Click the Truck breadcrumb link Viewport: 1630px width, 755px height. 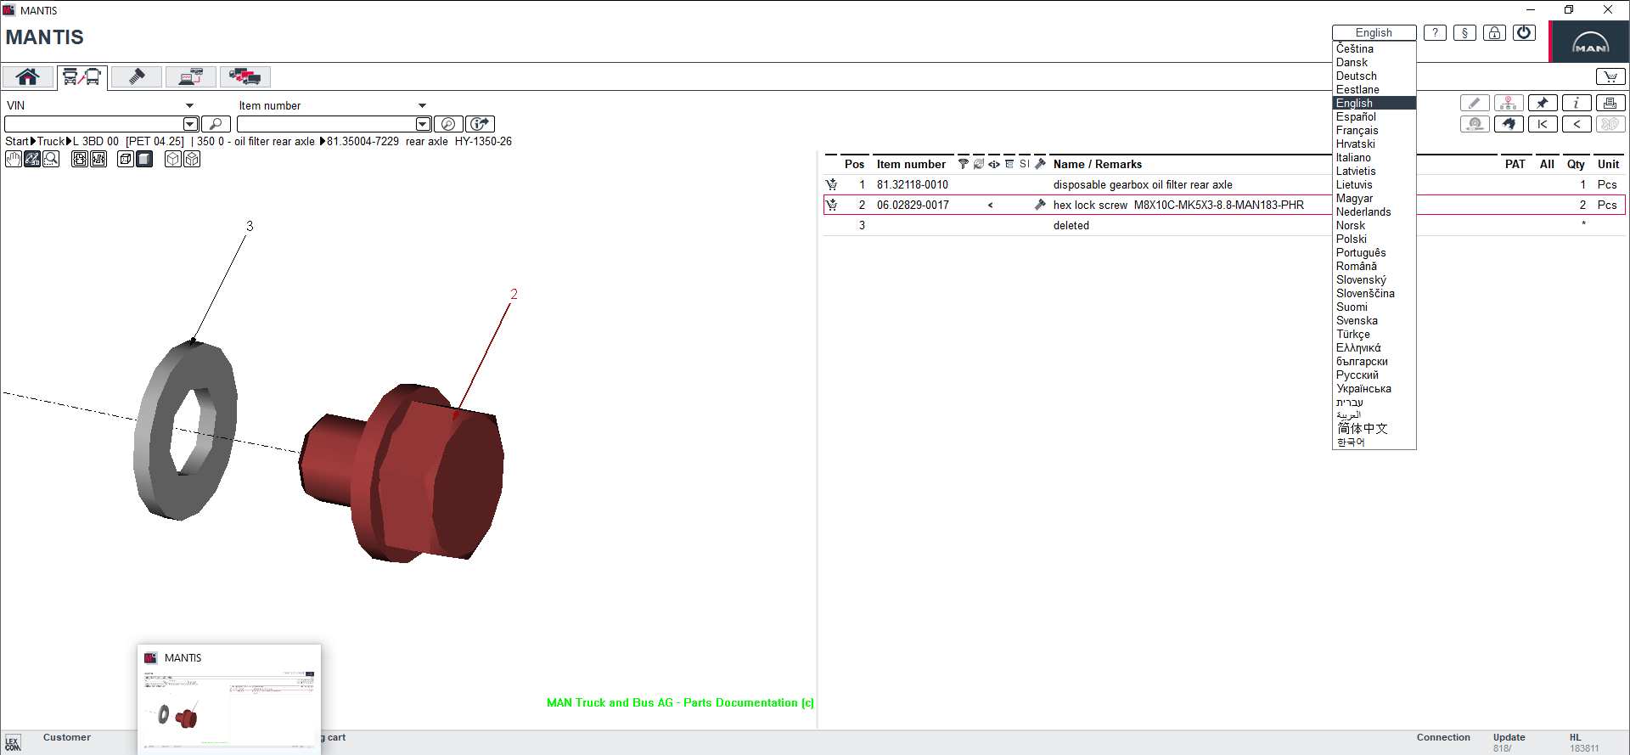click(x=51, y=142)
